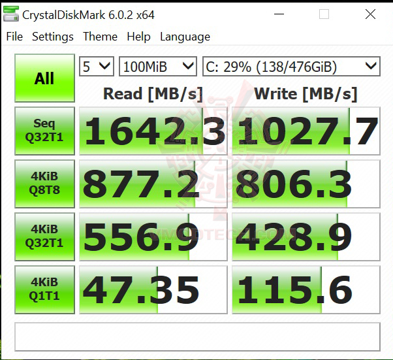This screenshot has height=360, width=393.
Task: Open the drive selector showing C: 29%
Action: click(x=291, y=67)
